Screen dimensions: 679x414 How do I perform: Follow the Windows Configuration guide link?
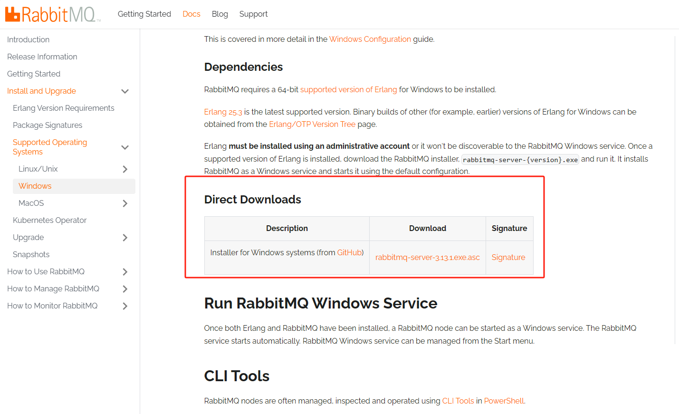click(x=370, y=39)
